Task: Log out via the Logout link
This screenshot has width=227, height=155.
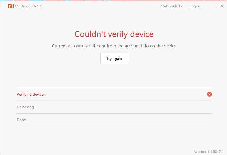Action: 196,6
